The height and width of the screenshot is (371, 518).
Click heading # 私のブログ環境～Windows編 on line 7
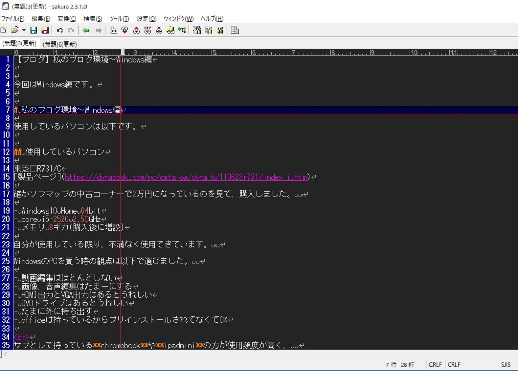[67, 110]
